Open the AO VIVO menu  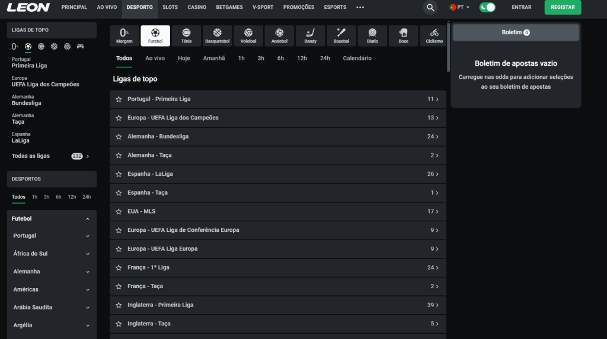coord(107,7)
